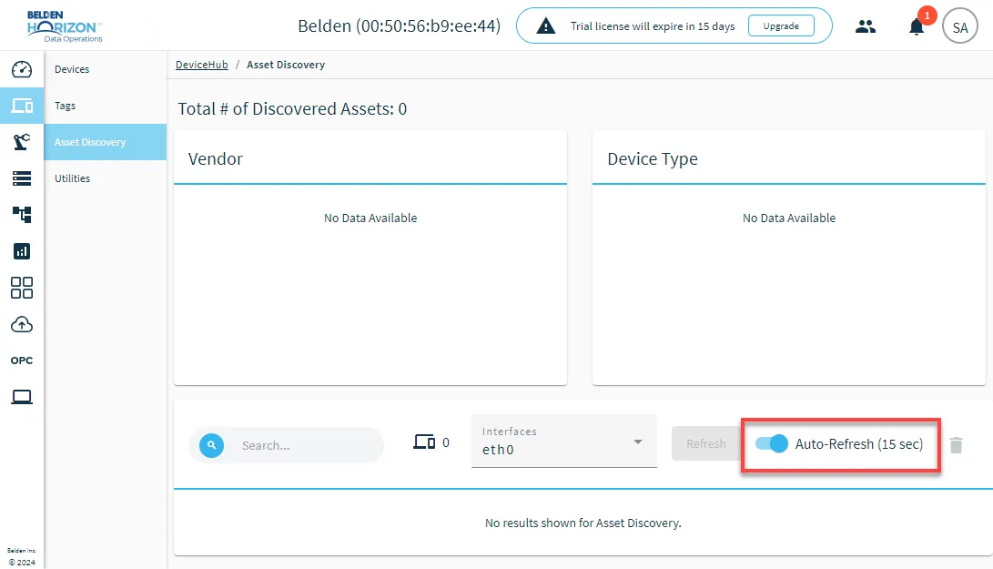Click the blue search magnifier icon
The width and height of the screenshot is (993, 569).
(211, 445)
